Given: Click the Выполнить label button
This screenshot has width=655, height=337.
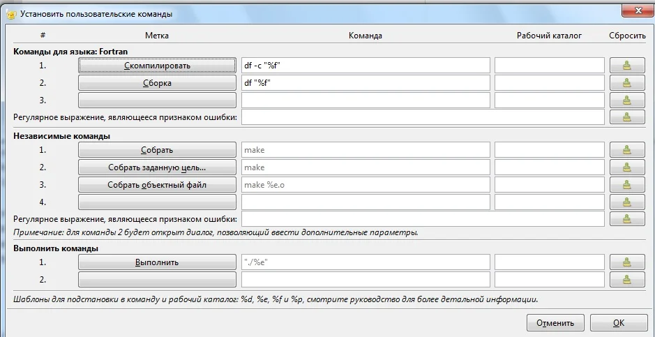Looking at the screenshot, I should point(157,262).
